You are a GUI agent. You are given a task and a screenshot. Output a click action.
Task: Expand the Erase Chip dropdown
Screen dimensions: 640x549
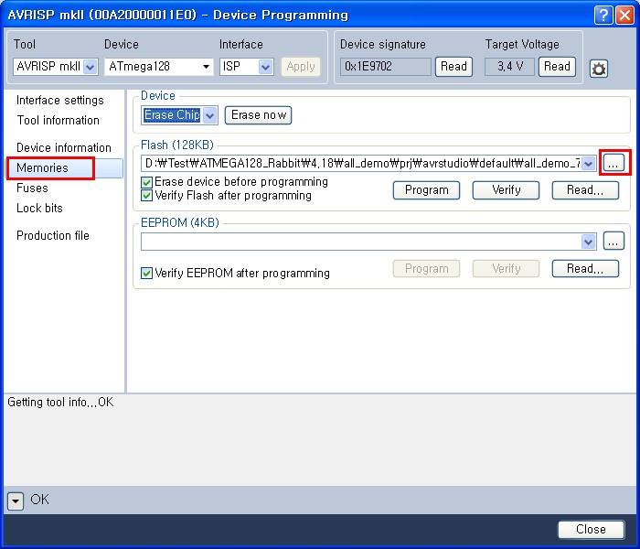click(x=209, y=115)
